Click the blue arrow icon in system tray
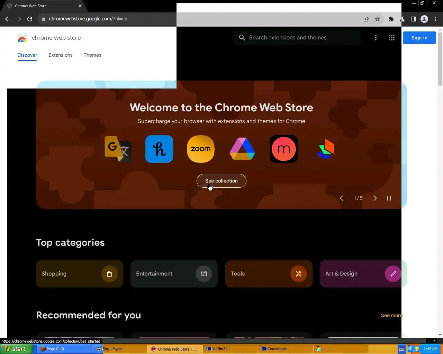 (x=411, y=349)
